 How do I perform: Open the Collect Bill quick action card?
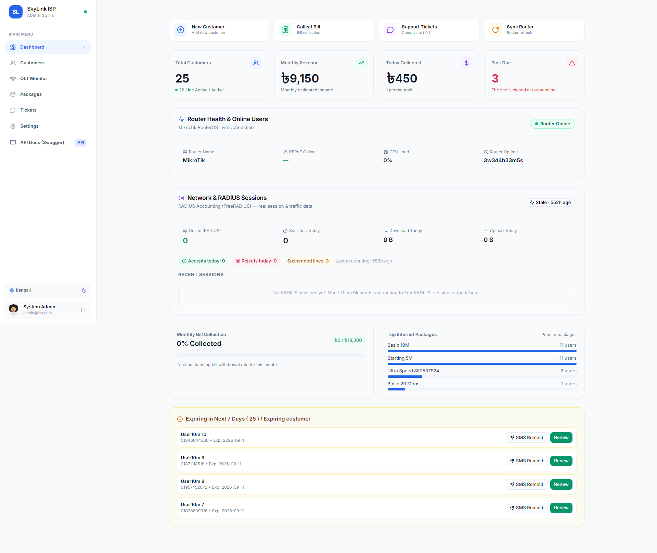(324, 30)
